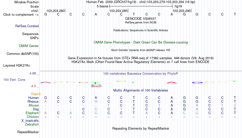
Task: Click the Scale track label
Action: 35,6
